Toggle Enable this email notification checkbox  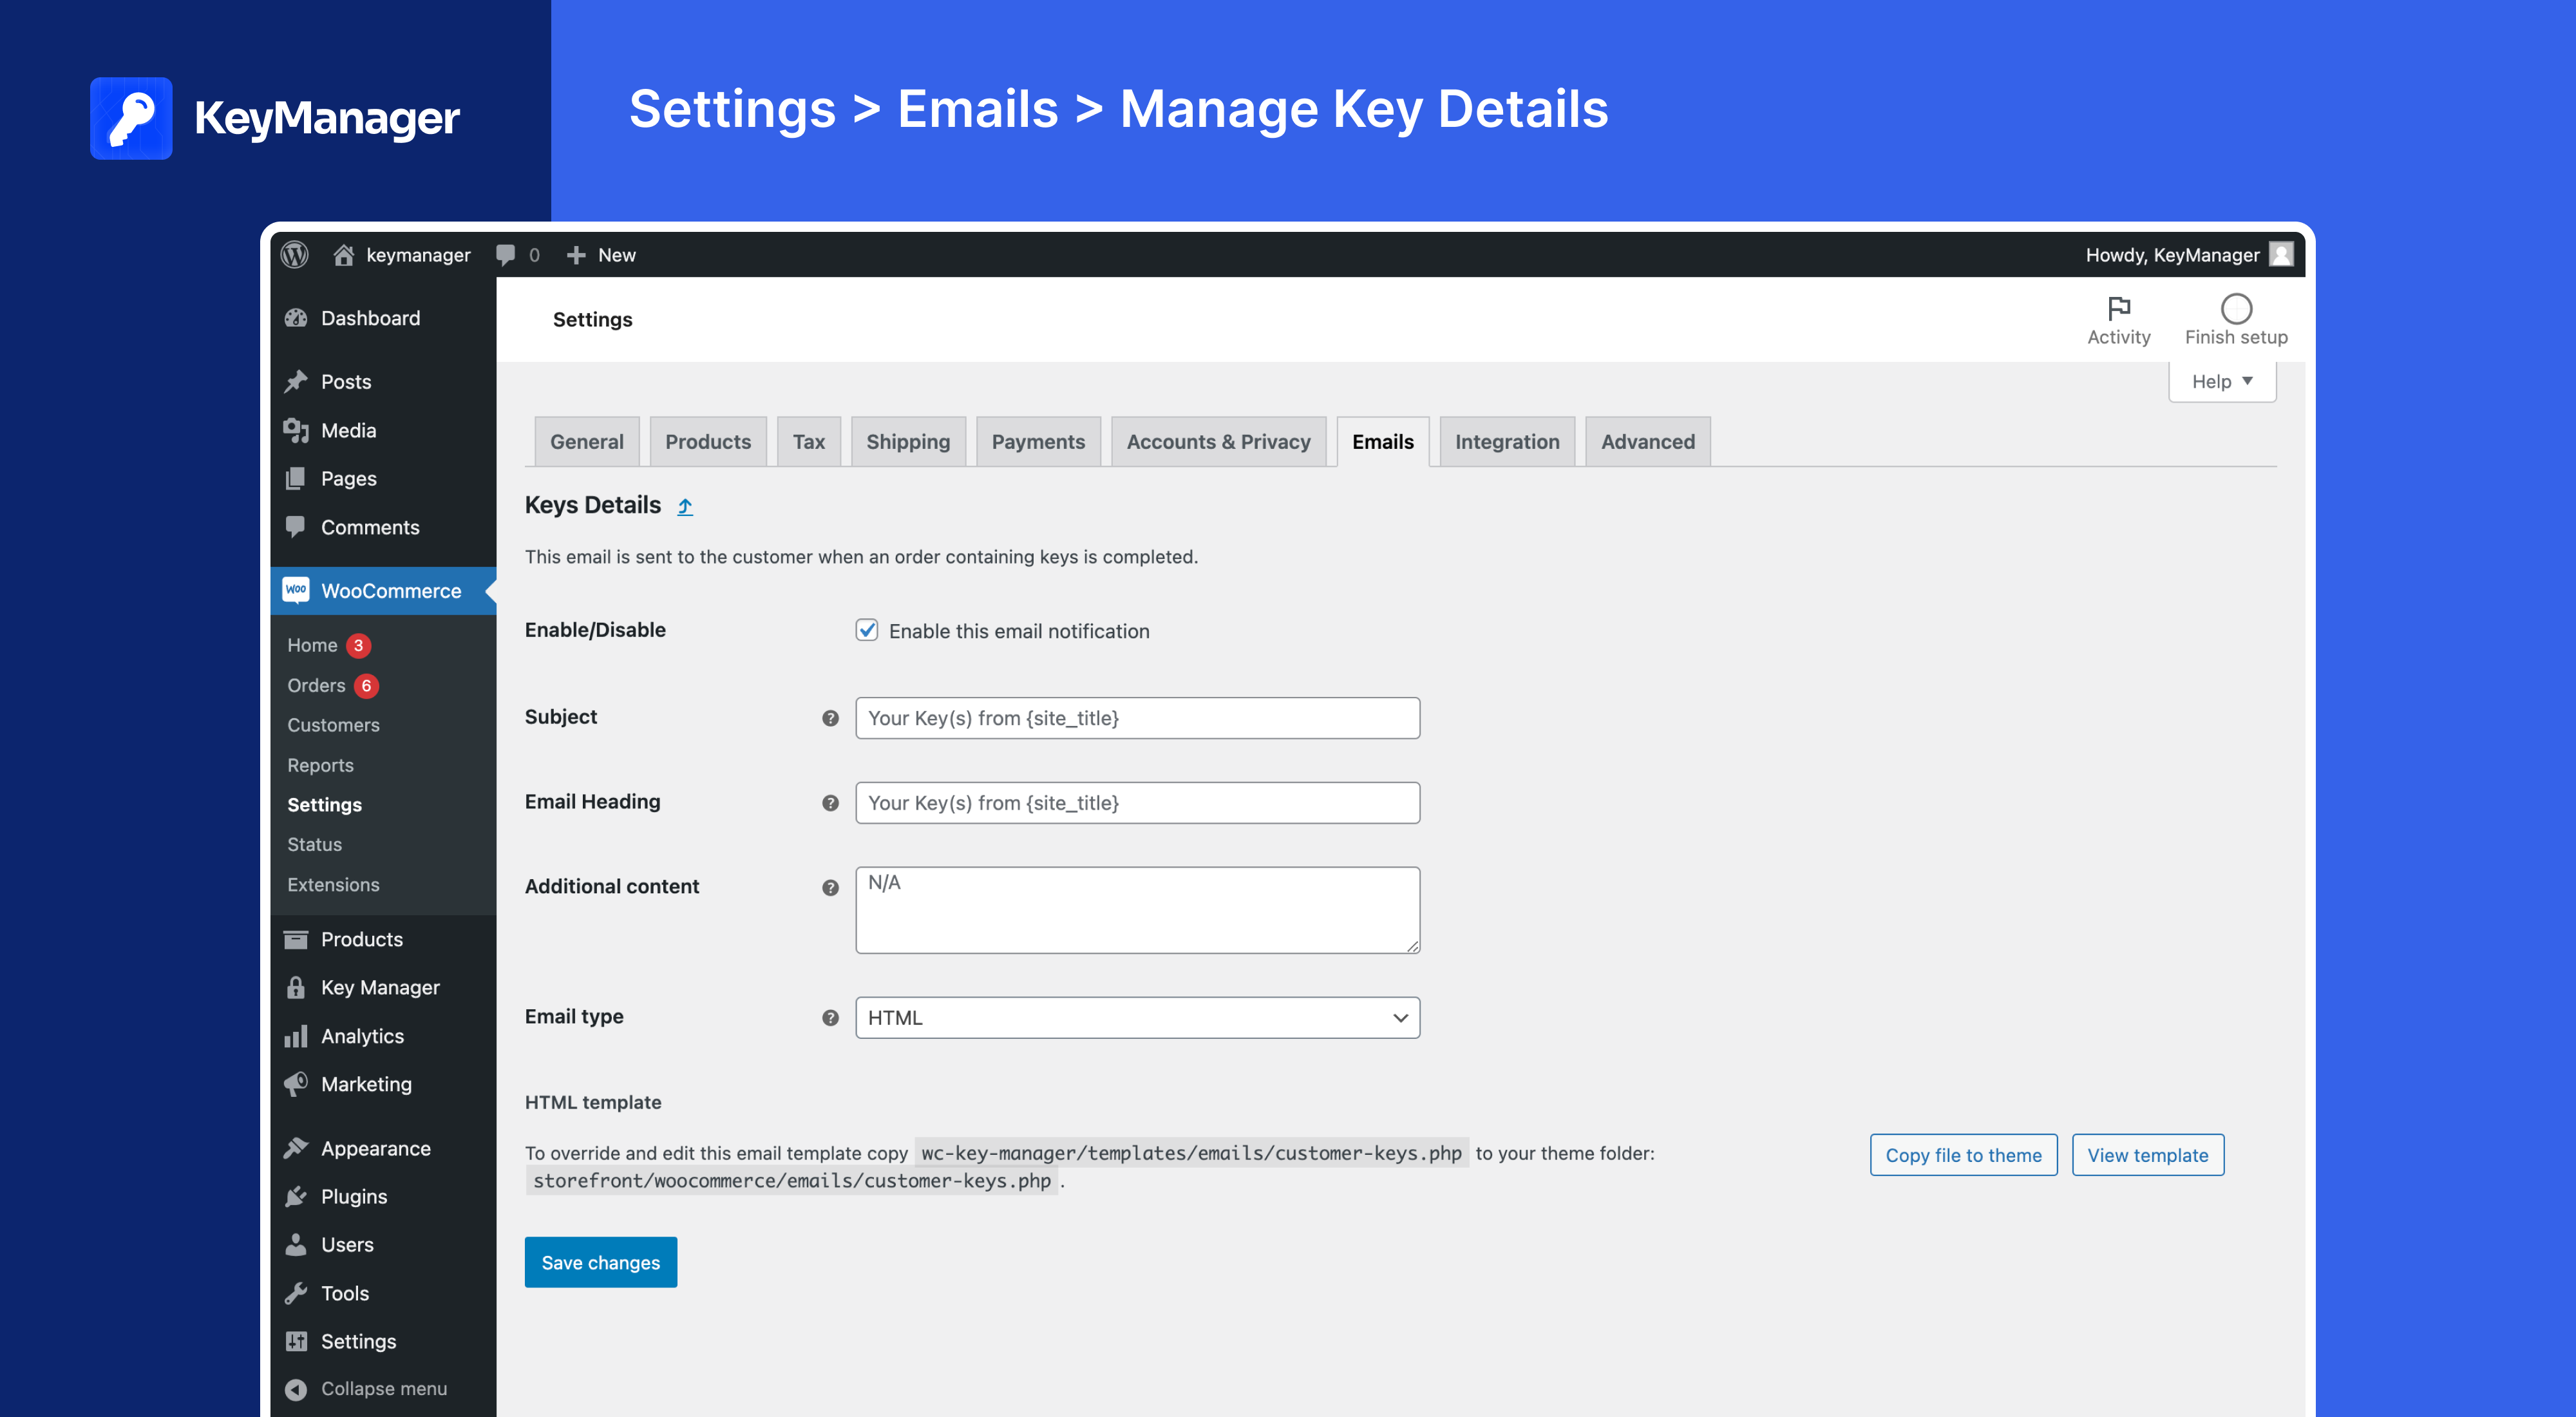pyautogui.click(x=867, y=630)
